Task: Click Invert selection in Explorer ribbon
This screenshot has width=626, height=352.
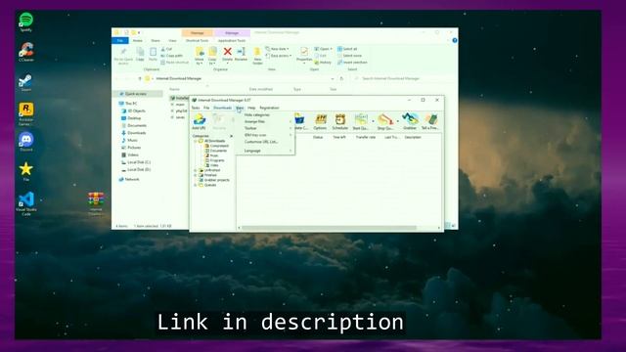Action: click(x=352, y=63)
